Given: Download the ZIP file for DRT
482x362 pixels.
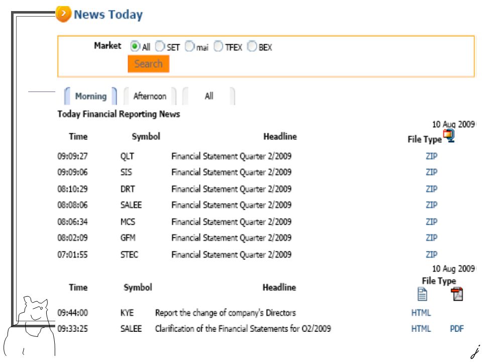Looking at the screenshot, I should click(x=431, y=189).
